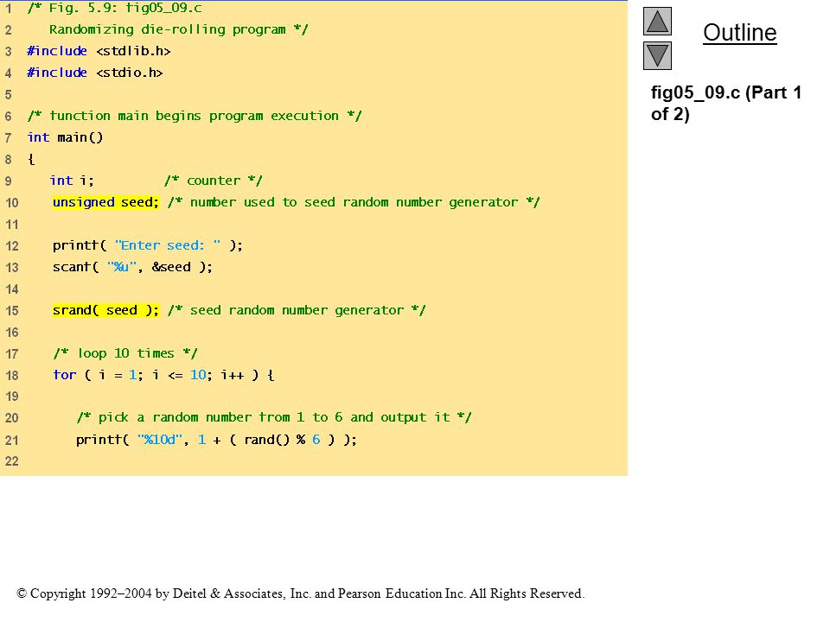
Task: Select the 'Fig. 5.9: fig05_09.c' comment
Action: [115, 8]
